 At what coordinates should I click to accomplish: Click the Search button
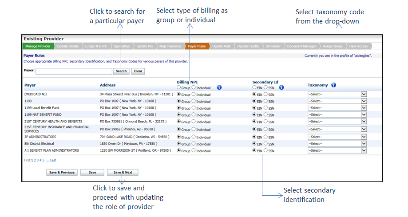[121, 71]
